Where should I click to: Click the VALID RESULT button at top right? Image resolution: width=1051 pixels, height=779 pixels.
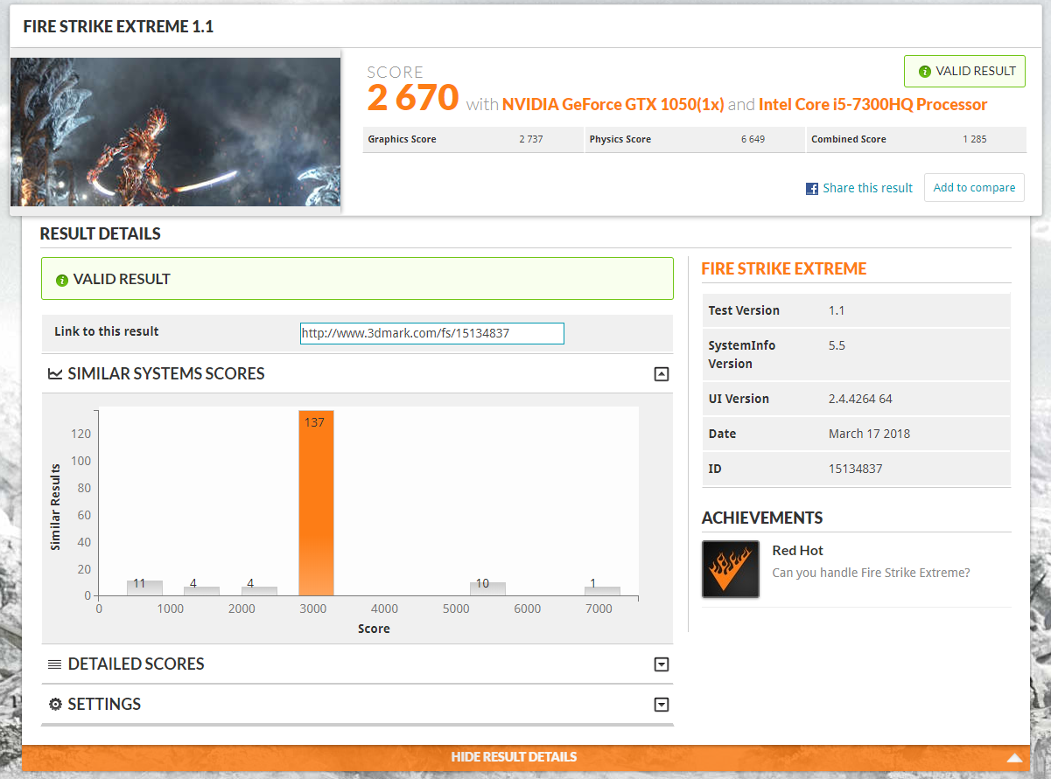[964, 72]
